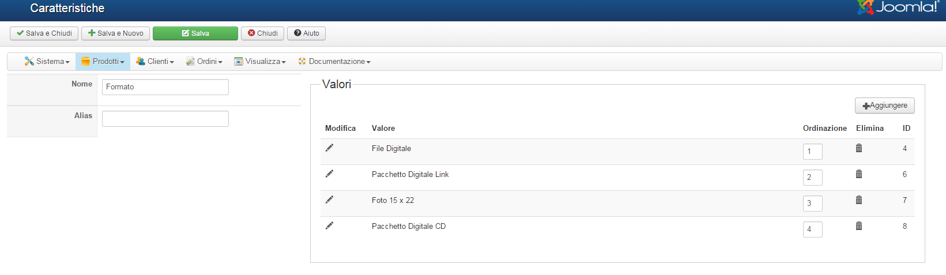Screen dimensions: 946x275
Task: Expand the Prodotti menu
Action: [103, 62]
